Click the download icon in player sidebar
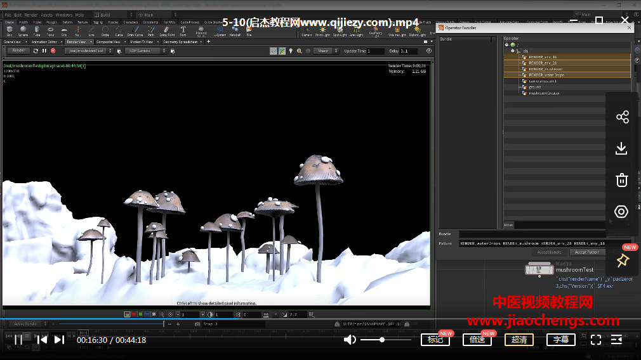Screen dimensions: 641x360 [x=621, y=148]
